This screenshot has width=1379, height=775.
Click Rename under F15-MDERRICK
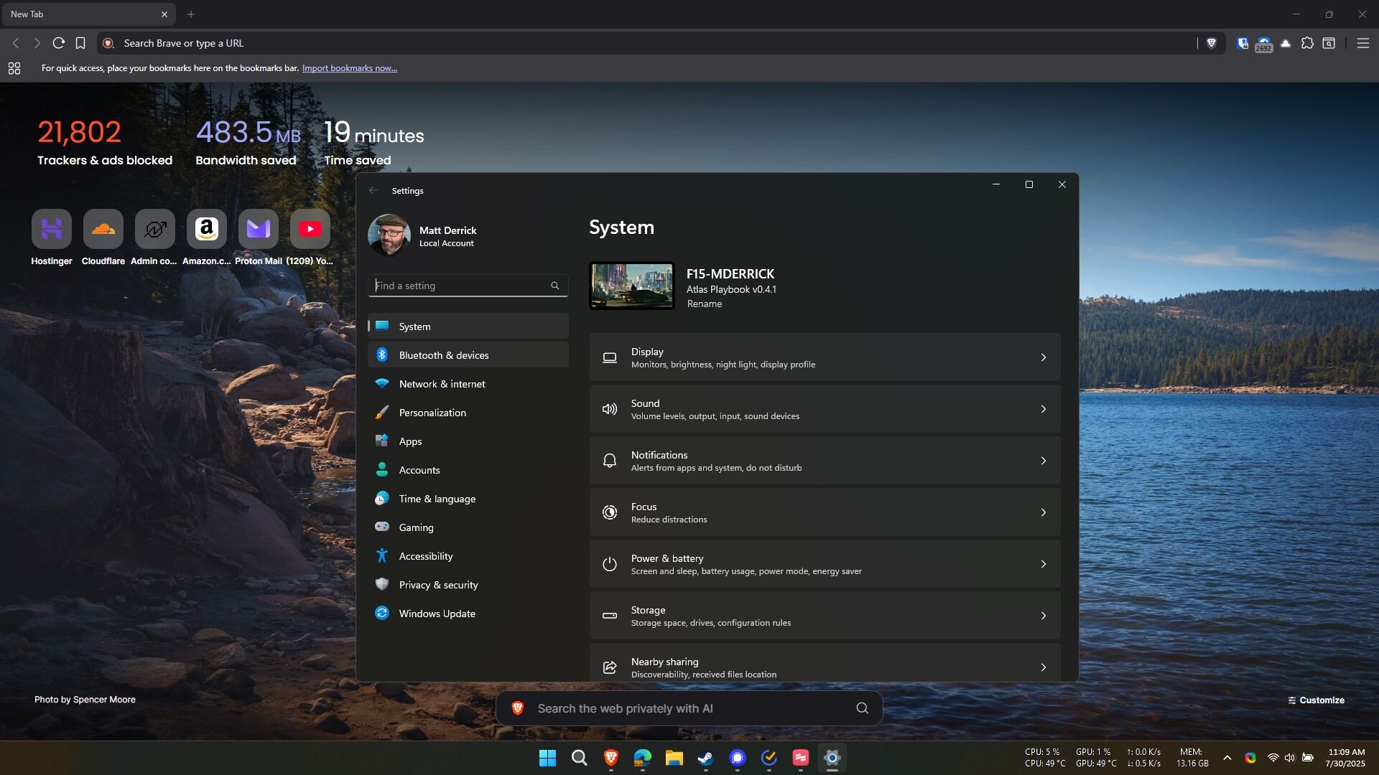point(704,304)
